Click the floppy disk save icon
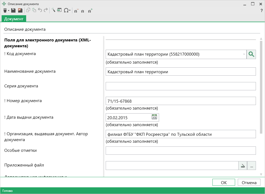Screen dimensions: 265x194 tap(13, 10)
